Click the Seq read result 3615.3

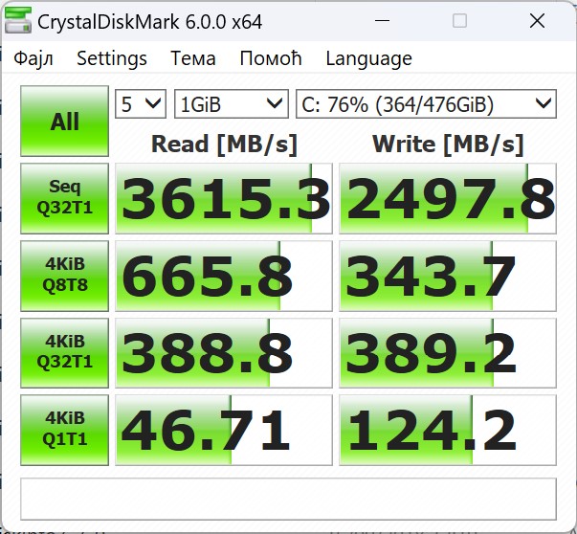pos(224,198)
